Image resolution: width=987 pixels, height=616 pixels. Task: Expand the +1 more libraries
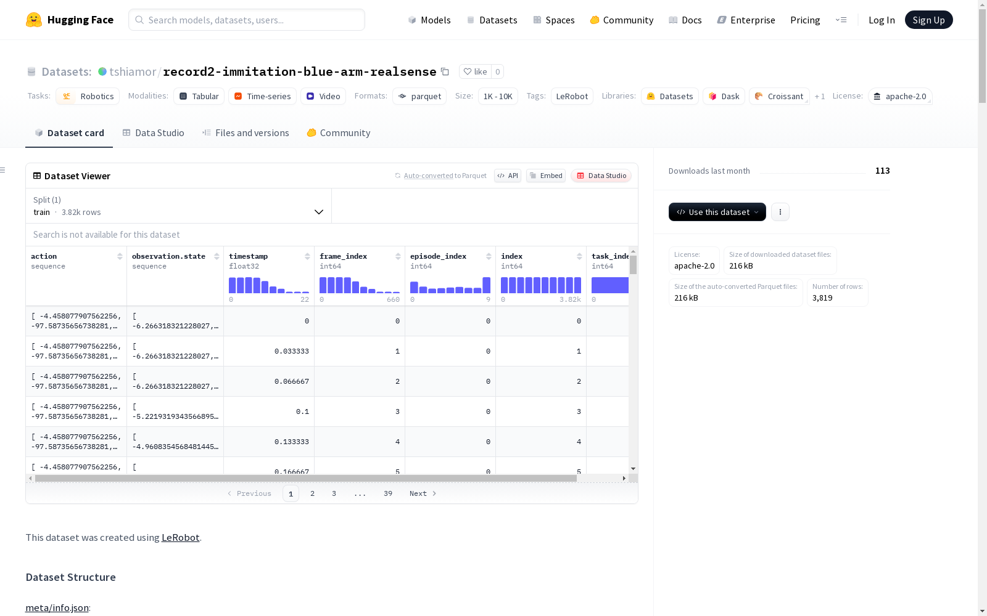pyautogui.click(x=820, y=96)
